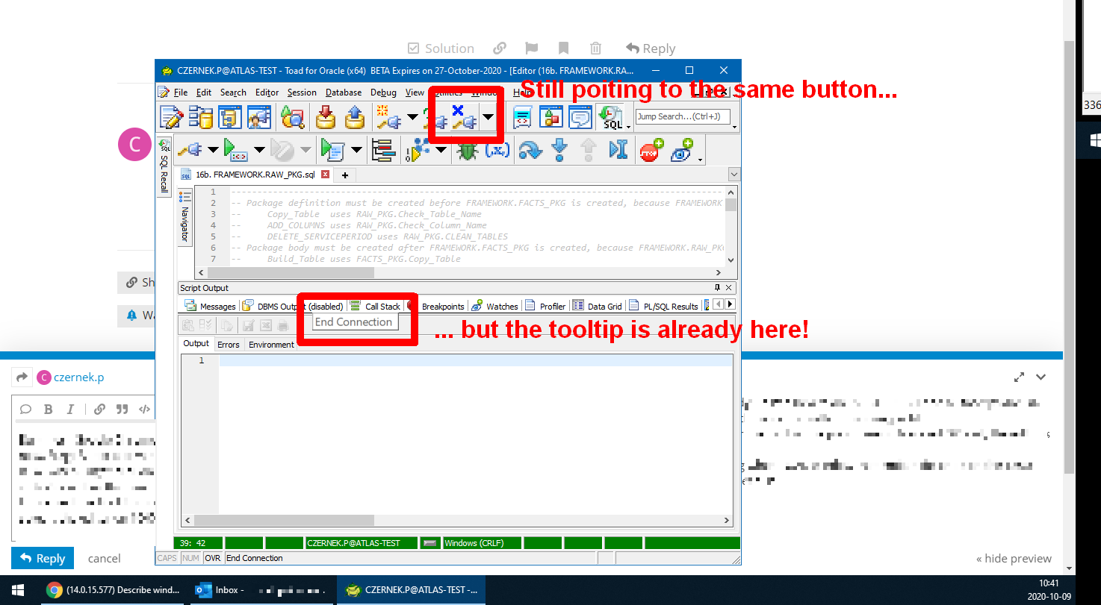Click the Bold button in reply editor
Screen dimensions: 1101x605
[x=49, y=409]
